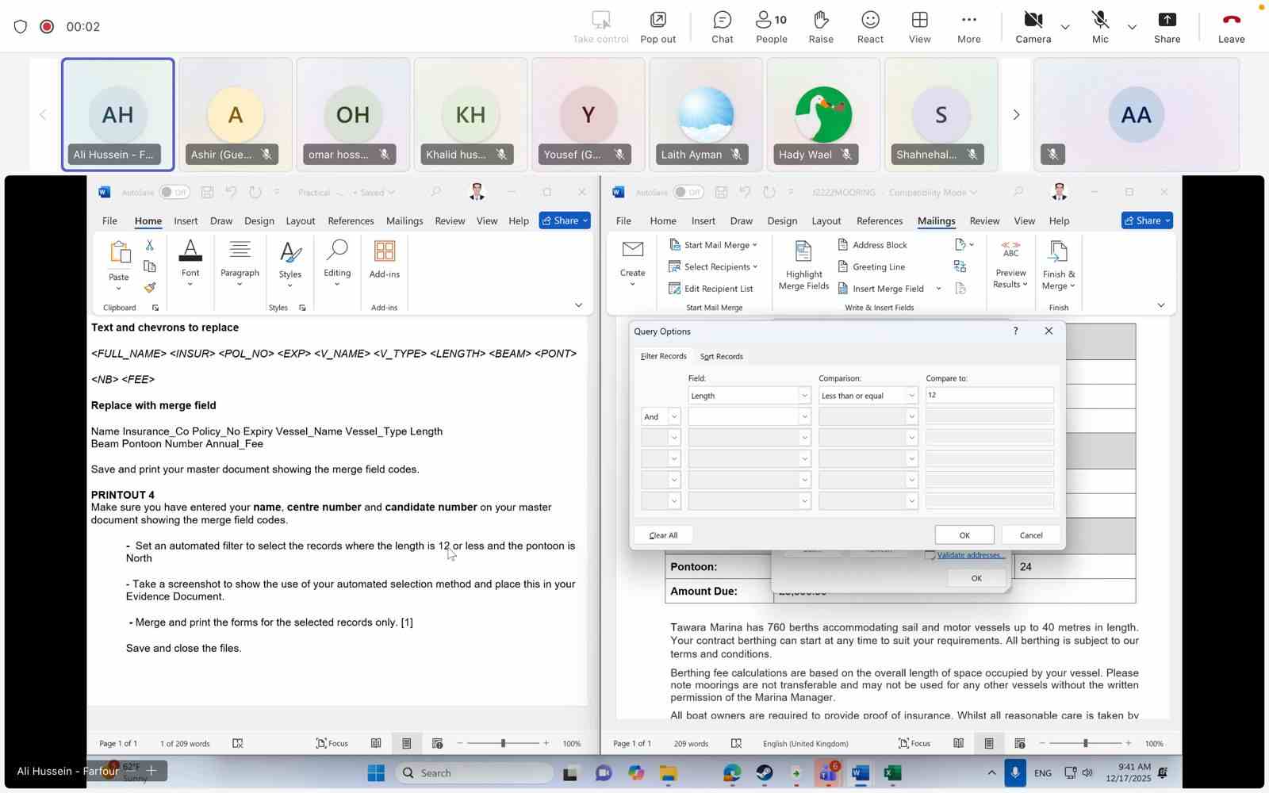Open the People participants list
The image size is (1269, 793).
[x=771, y=26]
